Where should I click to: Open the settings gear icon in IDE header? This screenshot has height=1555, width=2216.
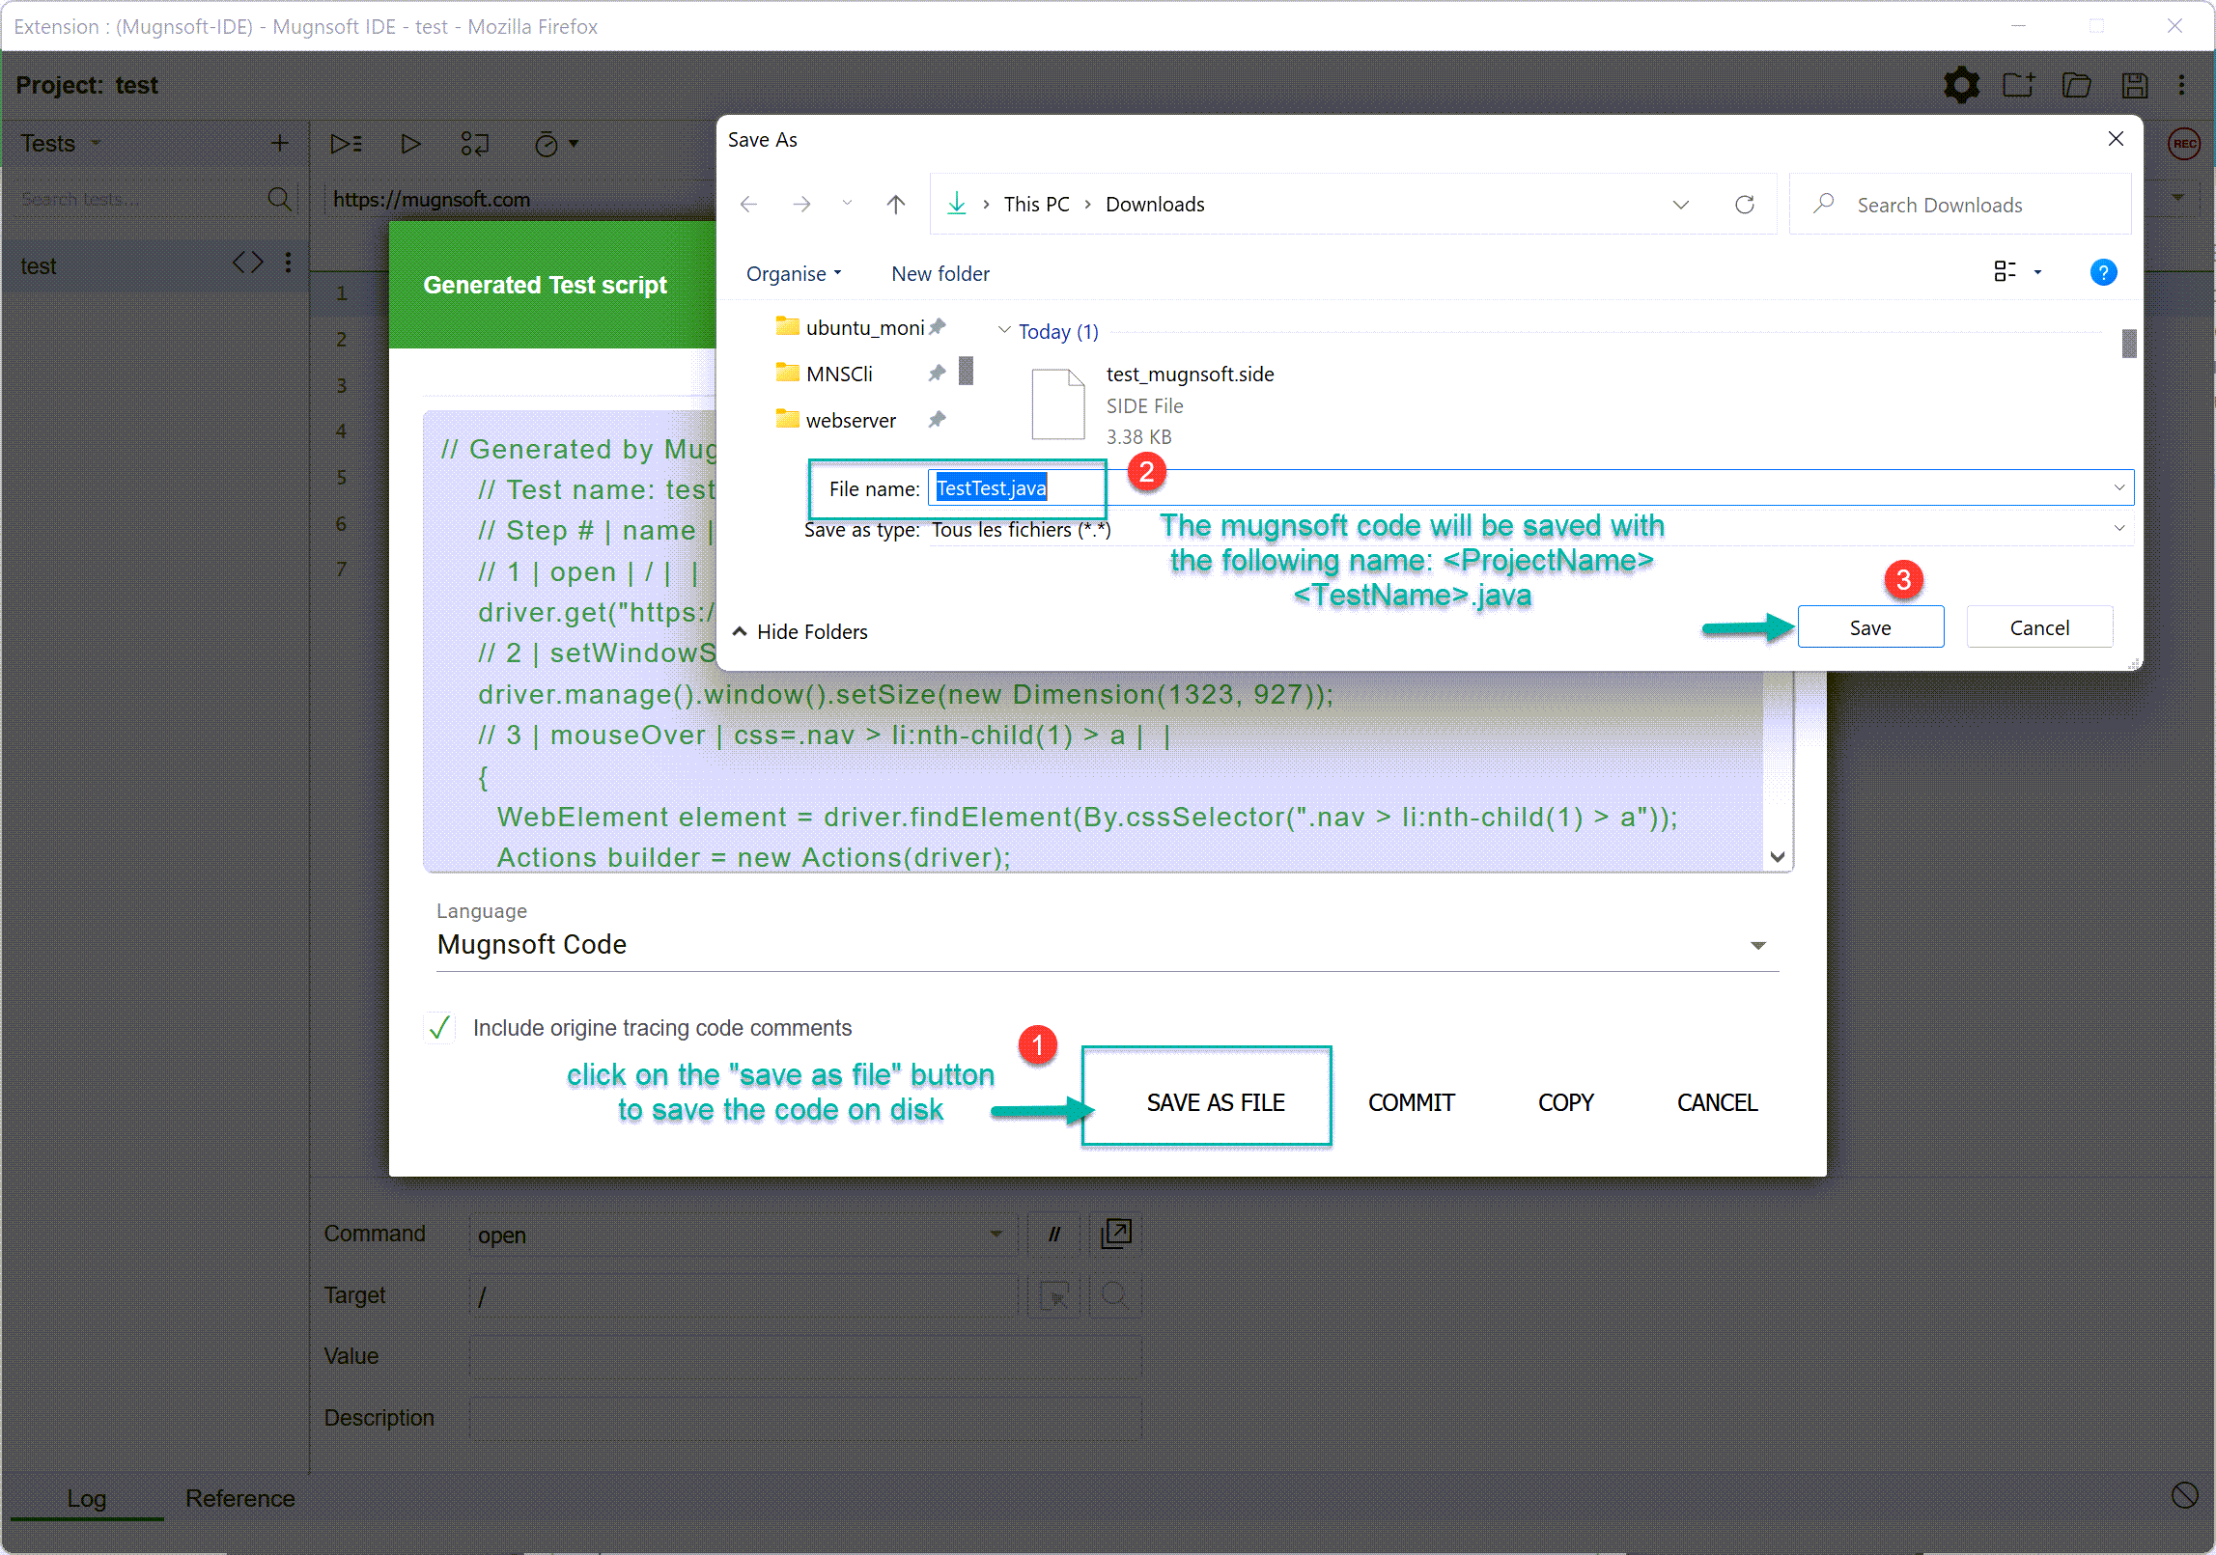[1961, 85]
